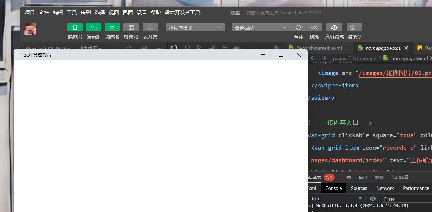Click the editor back navigation arrow
Image resolution: width=432 pixels, height=212 pixels.
click(x=313, y=58)
